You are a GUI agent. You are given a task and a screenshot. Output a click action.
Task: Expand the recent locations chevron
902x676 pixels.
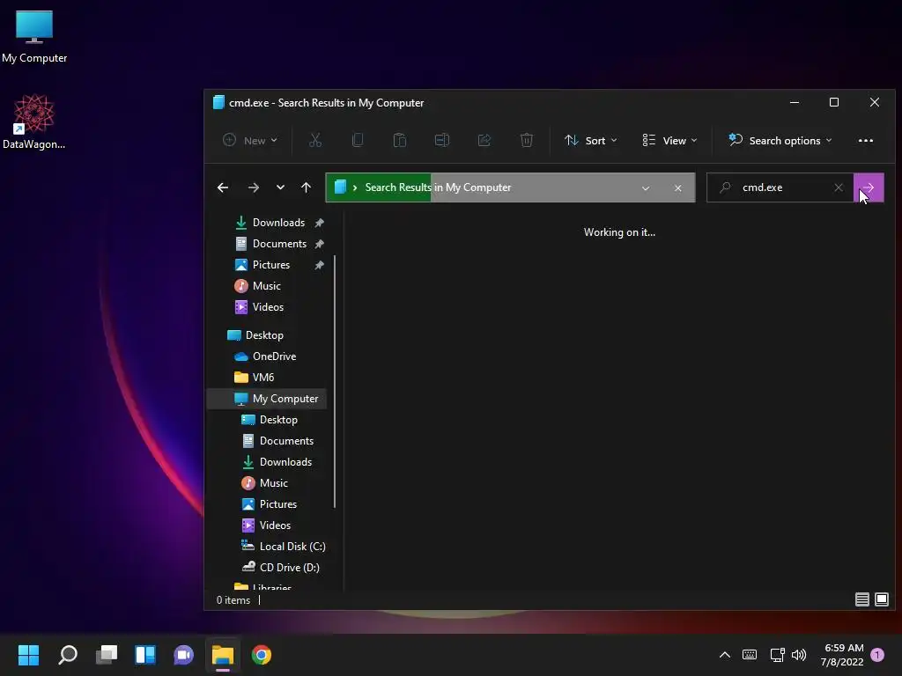point(280,187)
